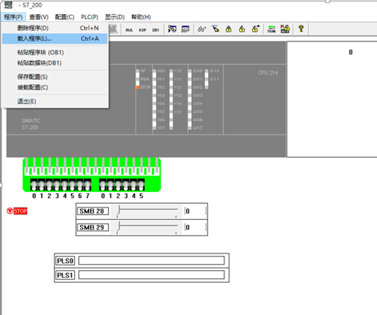Click the SMB 28 label box
Viewport: 377px width, 315px height.
[x=93, y=211]
